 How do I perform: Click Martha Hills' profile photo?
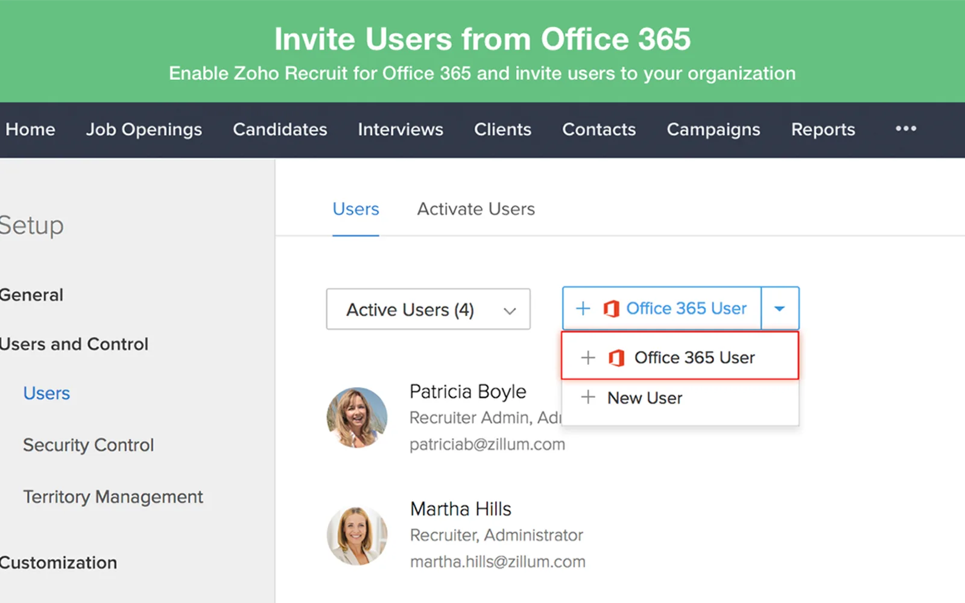pos(357,535)
